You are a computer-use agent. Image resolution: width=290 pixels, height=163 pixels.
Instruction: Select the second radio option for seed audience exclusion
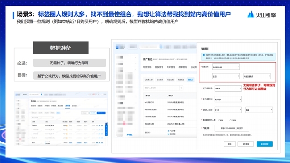231,120
